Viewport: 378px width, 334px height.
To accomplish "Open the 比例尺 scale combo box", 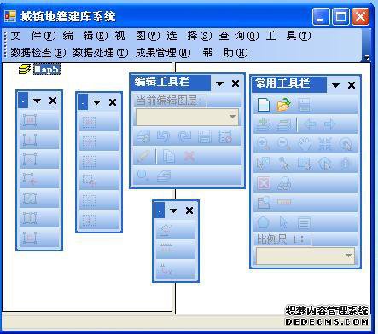I will [x=305, y=256].
